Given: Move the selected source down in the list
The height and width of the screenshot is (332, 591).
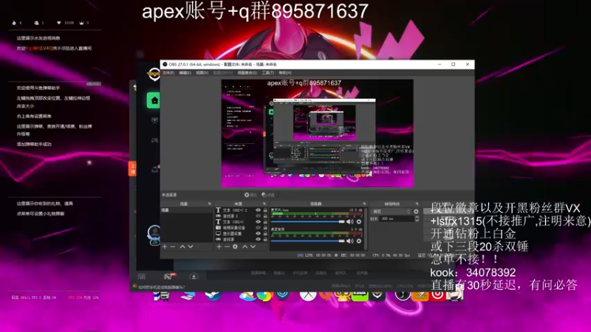Looking at the screenshot, I should [x=253, y=246].
